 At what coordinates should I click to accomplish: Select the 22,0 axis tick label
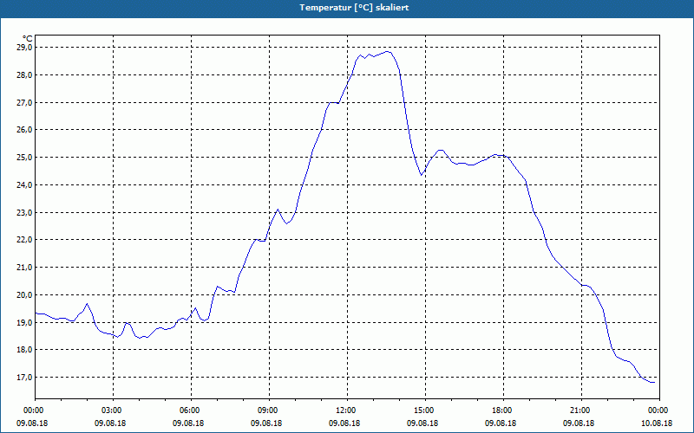pos(24,240)
